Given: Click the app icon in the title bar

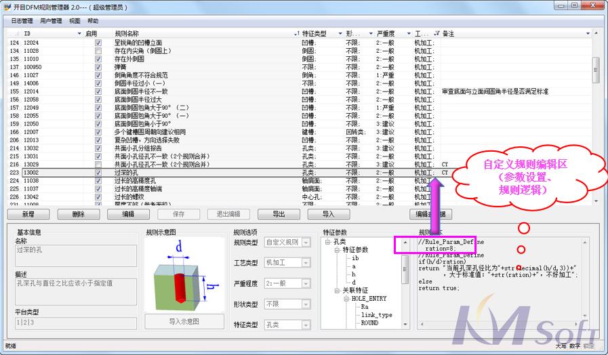Looking at the screenshot, I should (7, 6).
